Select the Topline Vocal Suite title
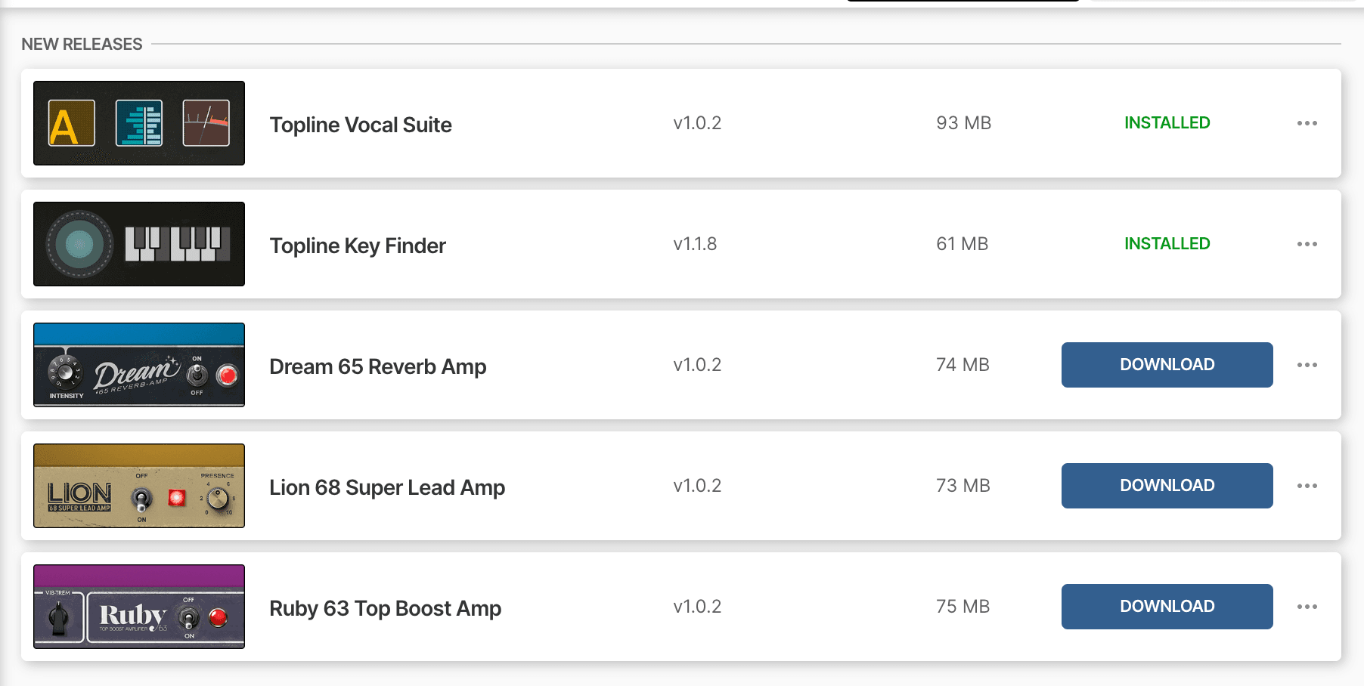The width and height of the screenshot is (1364, 686). (361, 125)
